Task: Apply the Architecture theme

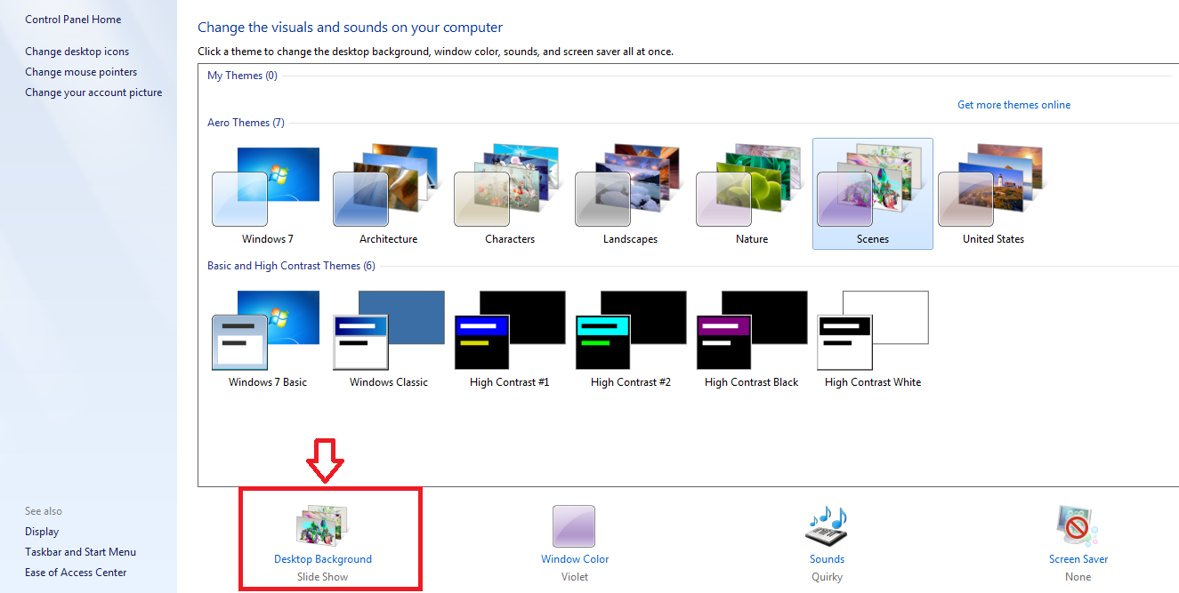Action: [x=388, y=187]
